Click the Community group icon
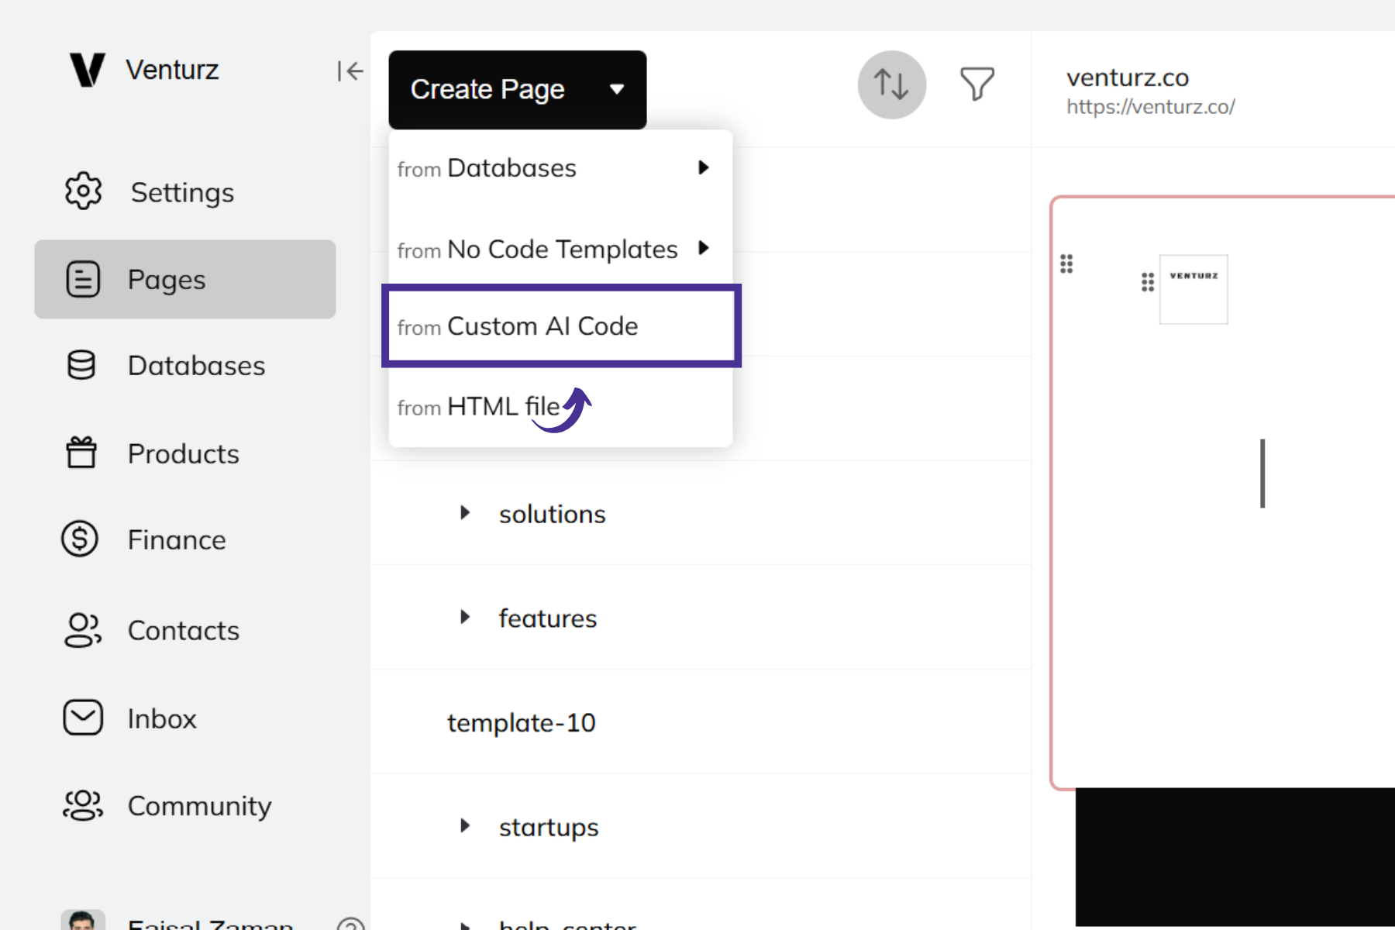This screenshot has width=1395, height=930. (83, 805)
